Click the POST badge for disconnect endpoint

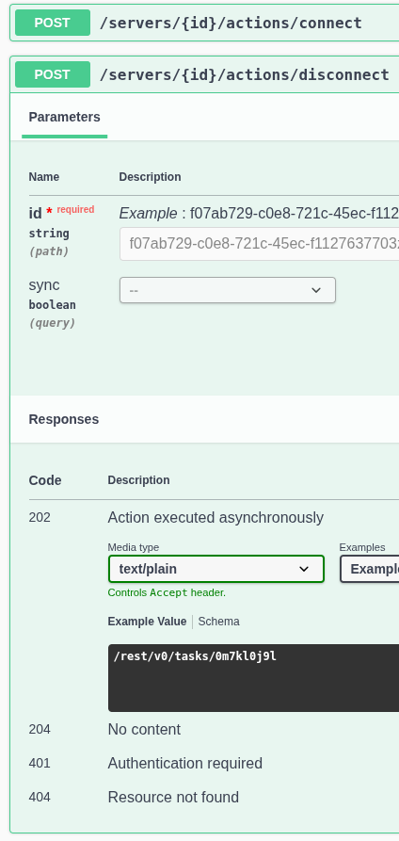pos(53,74)
